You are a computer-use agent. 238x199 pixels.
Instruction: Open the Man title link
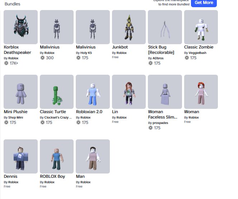click(x=80, y=176)
